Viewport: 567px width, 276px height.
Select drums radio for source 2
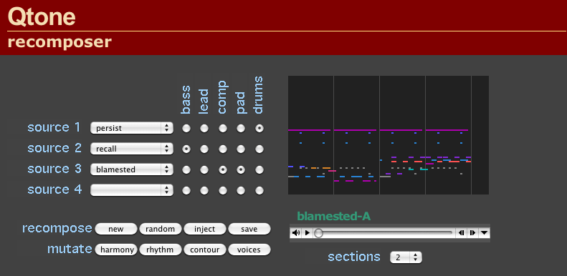(x=259, y=149)
